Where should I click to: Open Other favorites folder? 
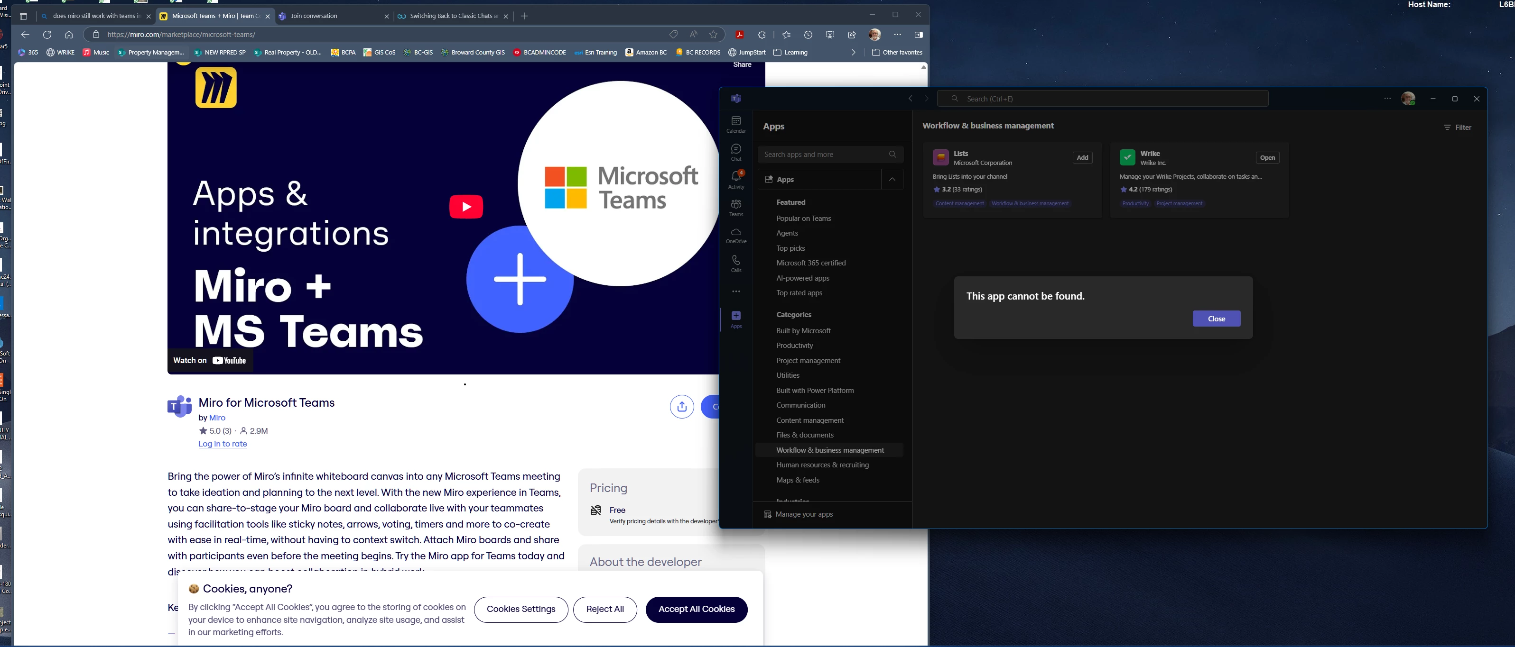click(x=897, y=52)
